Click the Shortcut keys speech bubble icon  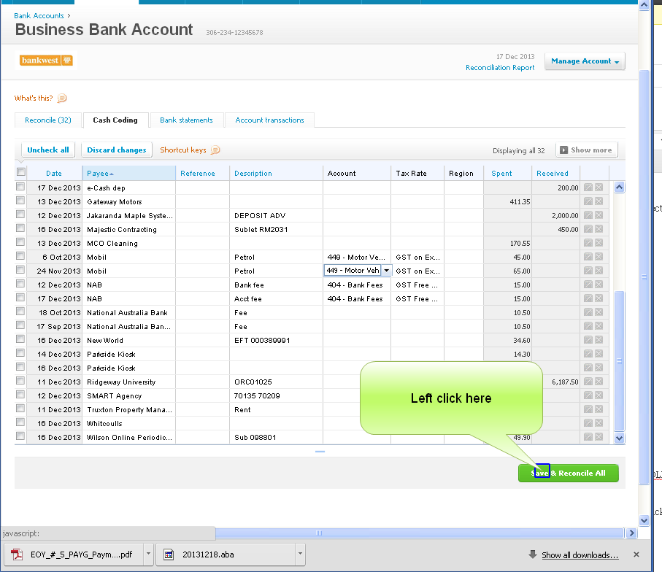[x=215, y=150]
